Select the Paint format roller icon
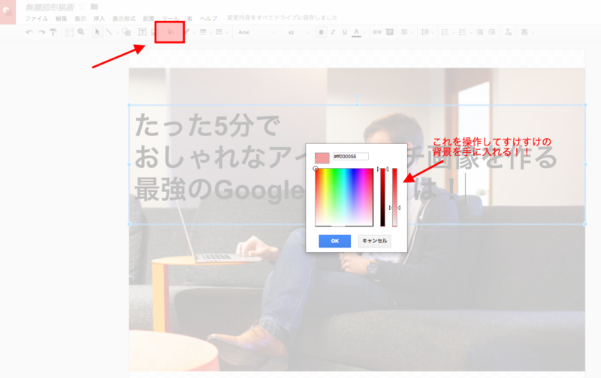This screenshot has width=601, height=378. 53,32
